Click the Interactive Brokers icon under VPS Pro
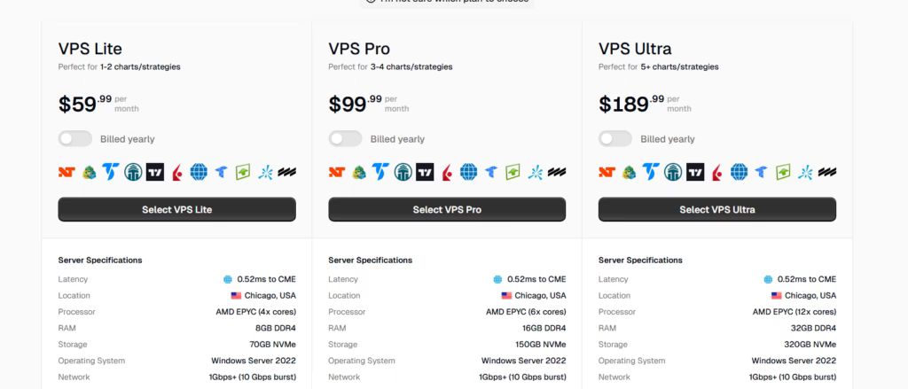The height and width of the screenshot is (389, 908). click(x=447, y=172)
